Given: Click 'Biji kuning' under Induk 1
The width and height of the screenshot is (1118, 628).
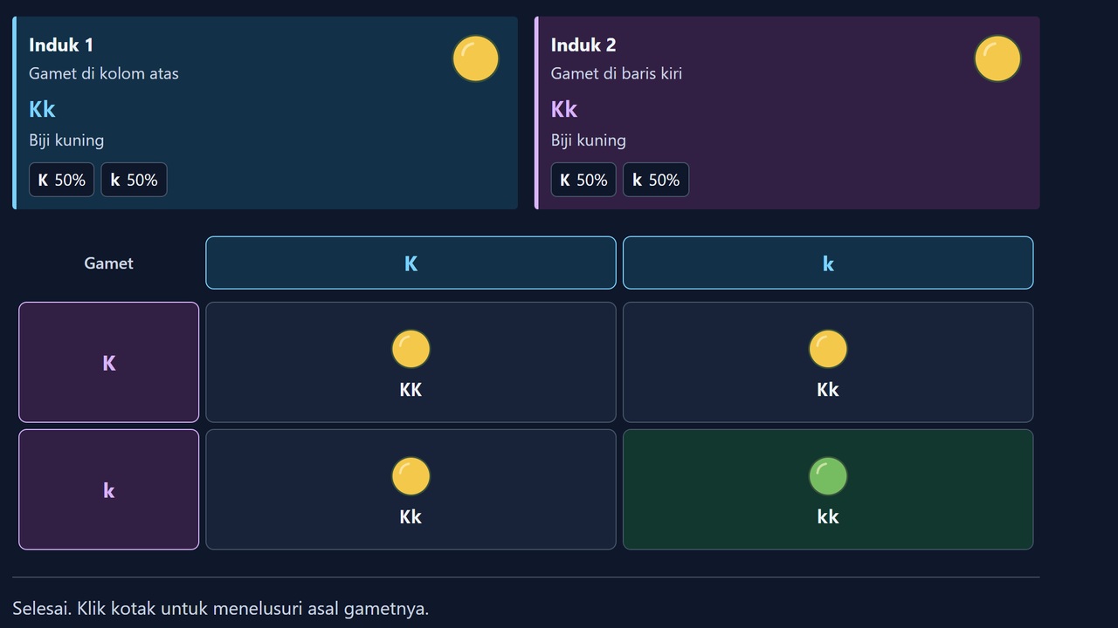Looking at the screenshot, I should pyautogui.click(x=66, y=140).
